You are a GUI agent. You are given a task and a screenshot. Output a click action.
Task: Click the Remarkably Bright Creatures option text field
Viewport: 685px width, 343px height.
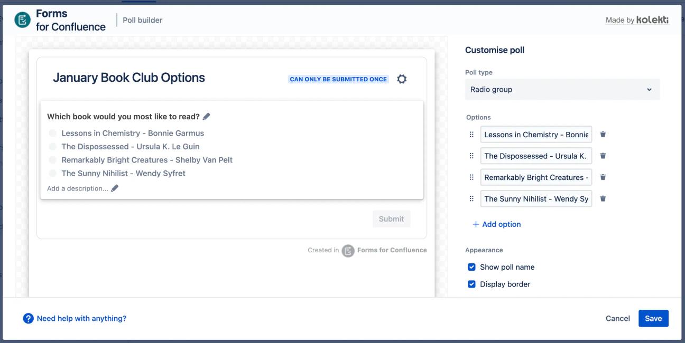[x=536, y=177]
